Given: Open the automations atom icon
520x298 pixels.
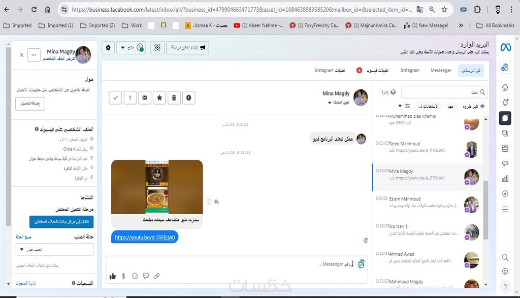Looking at the screenshot, I should pos(157,48).
